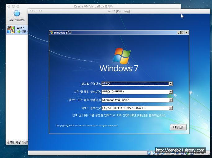Select the win7 virtual machine entry

click(x=18, y=30)
